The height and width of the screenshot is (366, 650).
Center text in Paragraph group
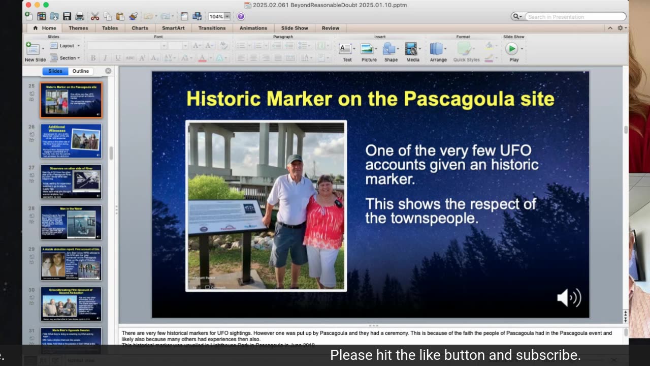click(x=253, y=58)
